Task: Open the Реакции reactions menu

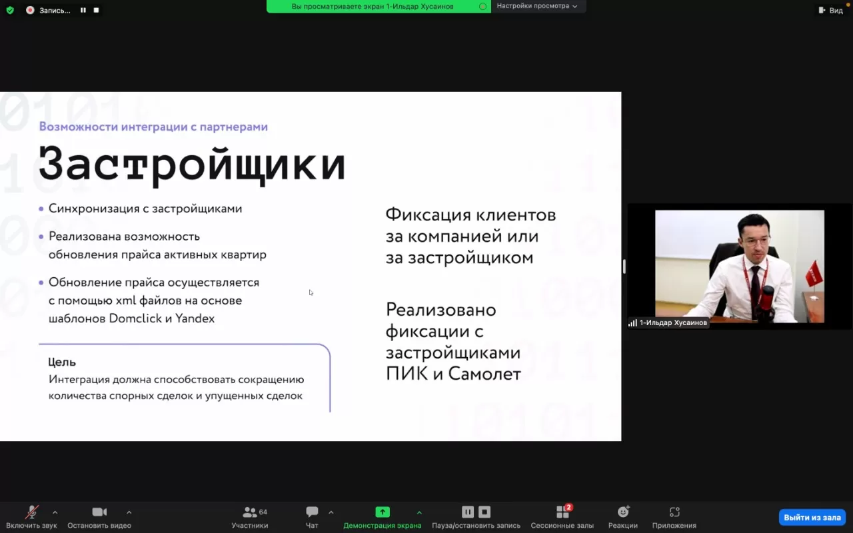Action: pyautogui.click(x=623, y=512)
